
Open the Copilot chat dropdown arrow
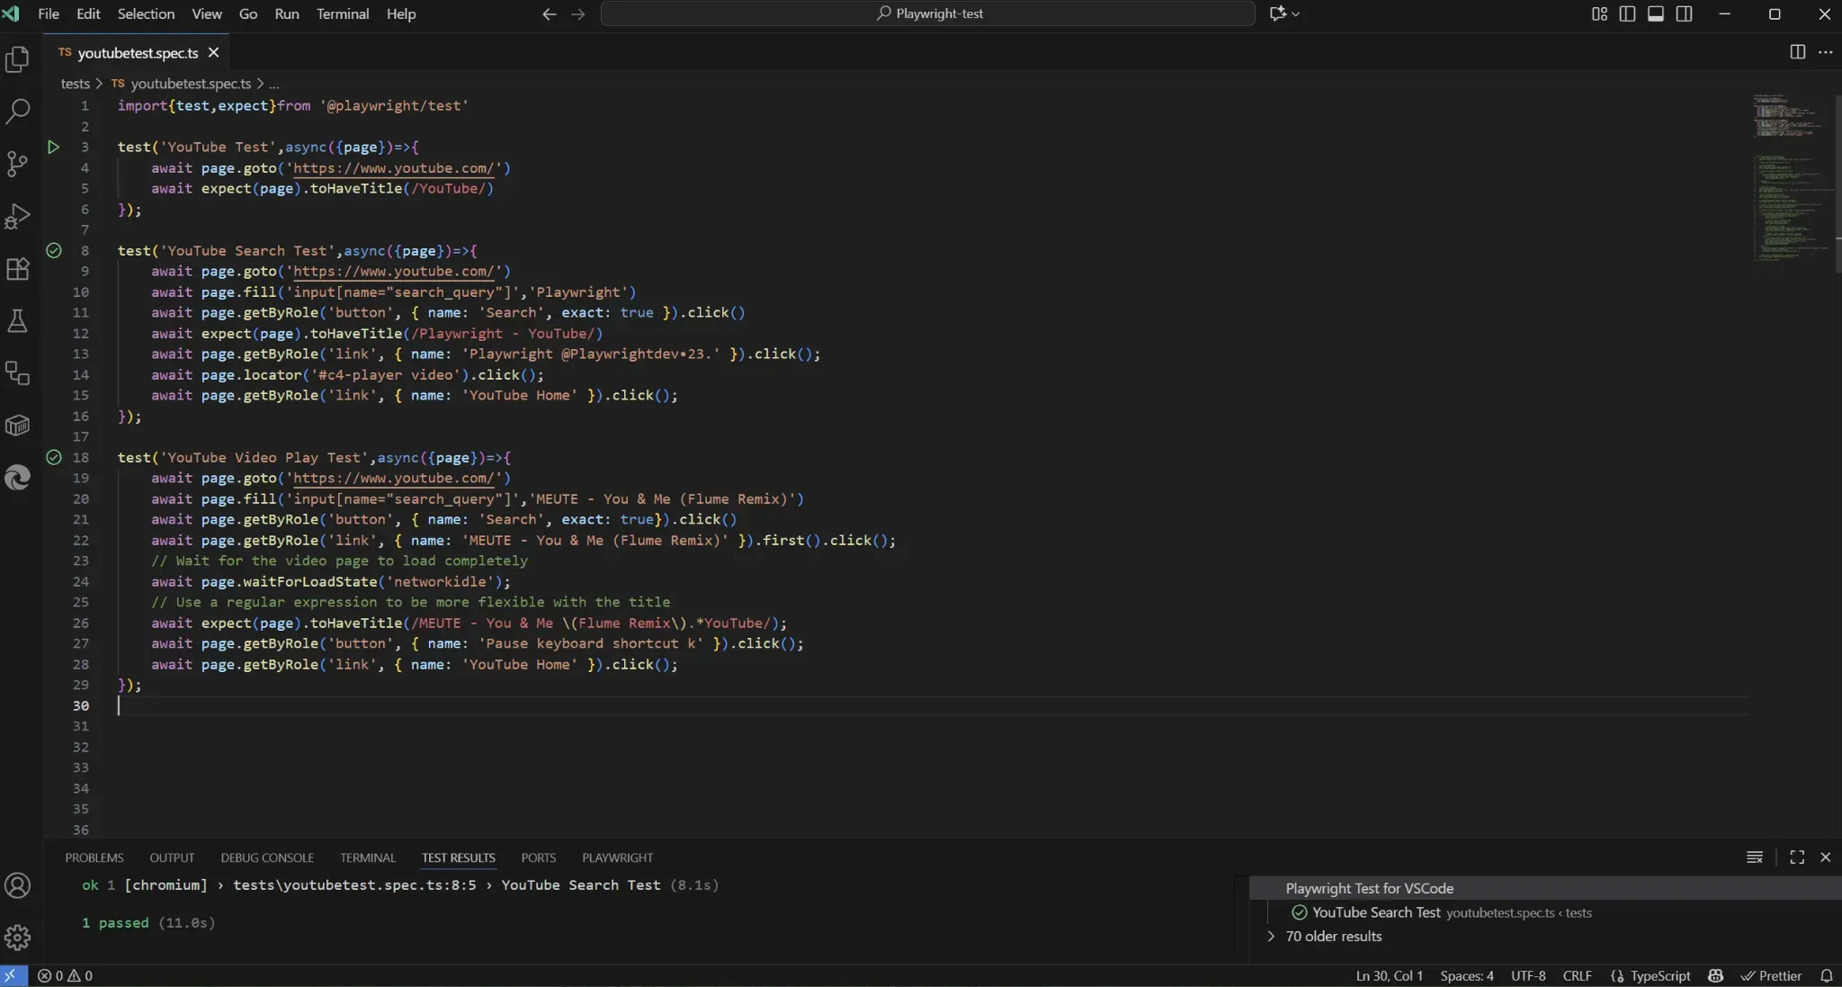(1296, 13)
